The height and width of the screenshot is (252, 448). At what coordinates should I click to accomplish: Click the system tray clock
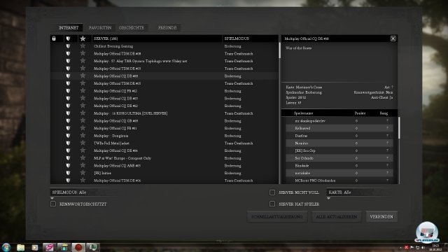click(x=435, y=247)
